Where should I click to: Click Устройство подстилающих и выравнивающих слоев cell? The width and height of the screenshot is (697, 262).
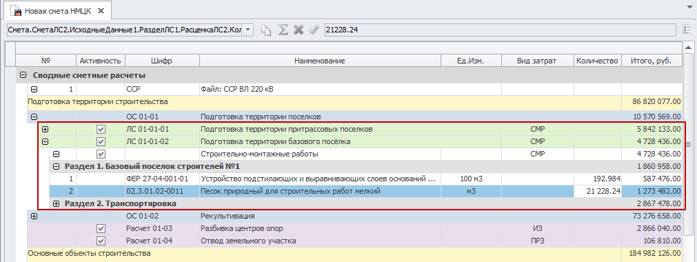(x=320, y=179)
